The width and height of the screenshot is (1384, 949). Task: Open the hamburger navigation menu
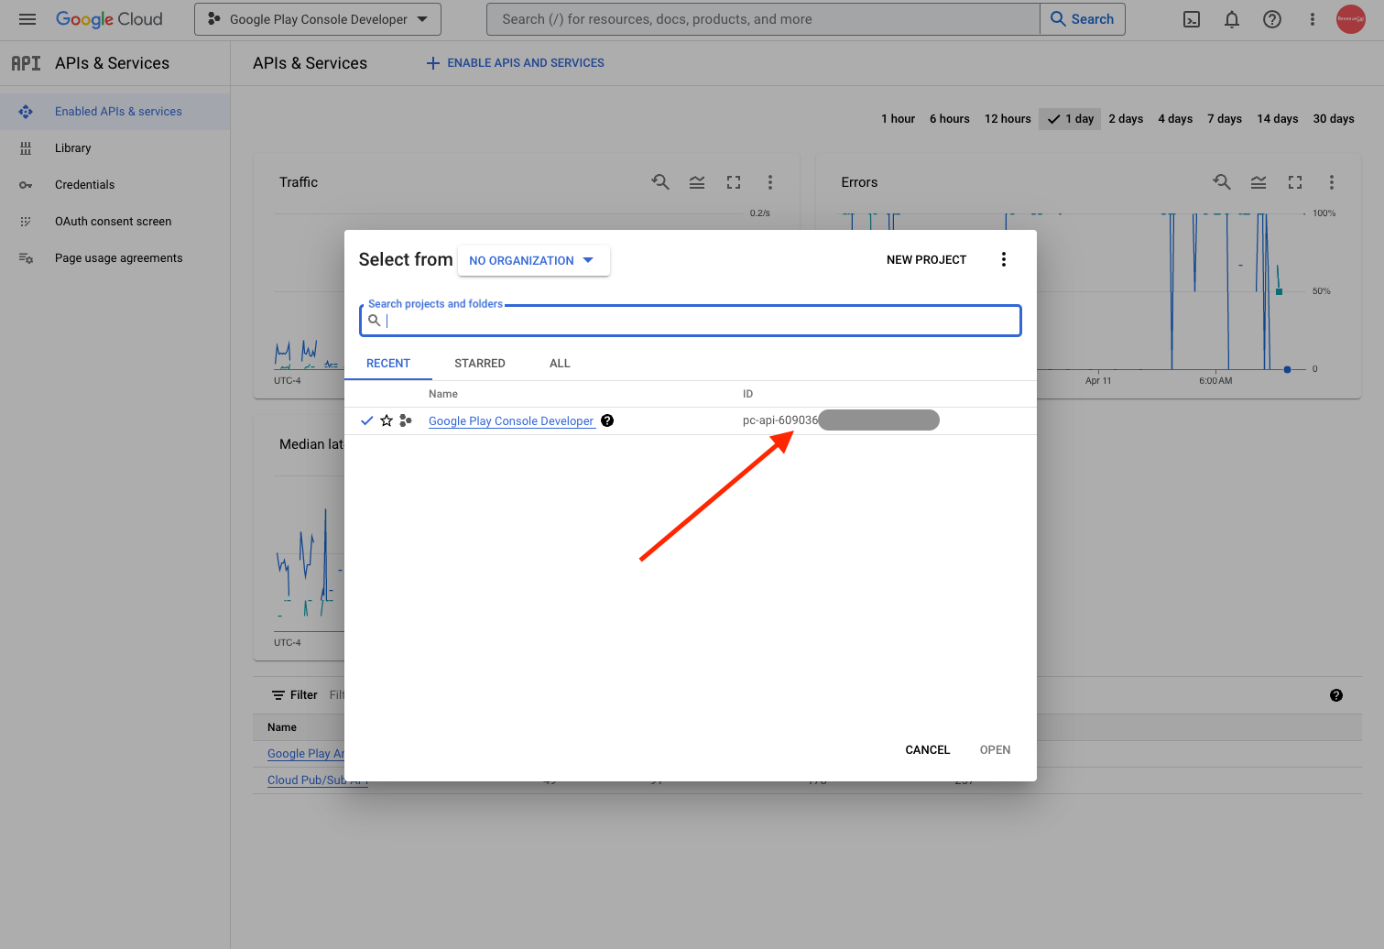coord(27,19)
